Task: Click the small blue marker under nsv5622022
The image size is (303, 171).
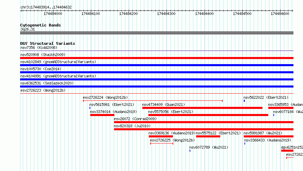Action: click(244, 101)
